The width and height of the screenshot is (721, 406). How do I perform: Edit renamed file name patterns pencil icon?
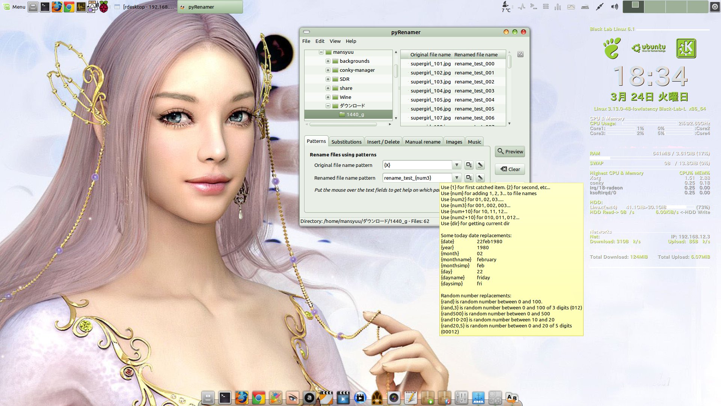[x=480, y=178]
